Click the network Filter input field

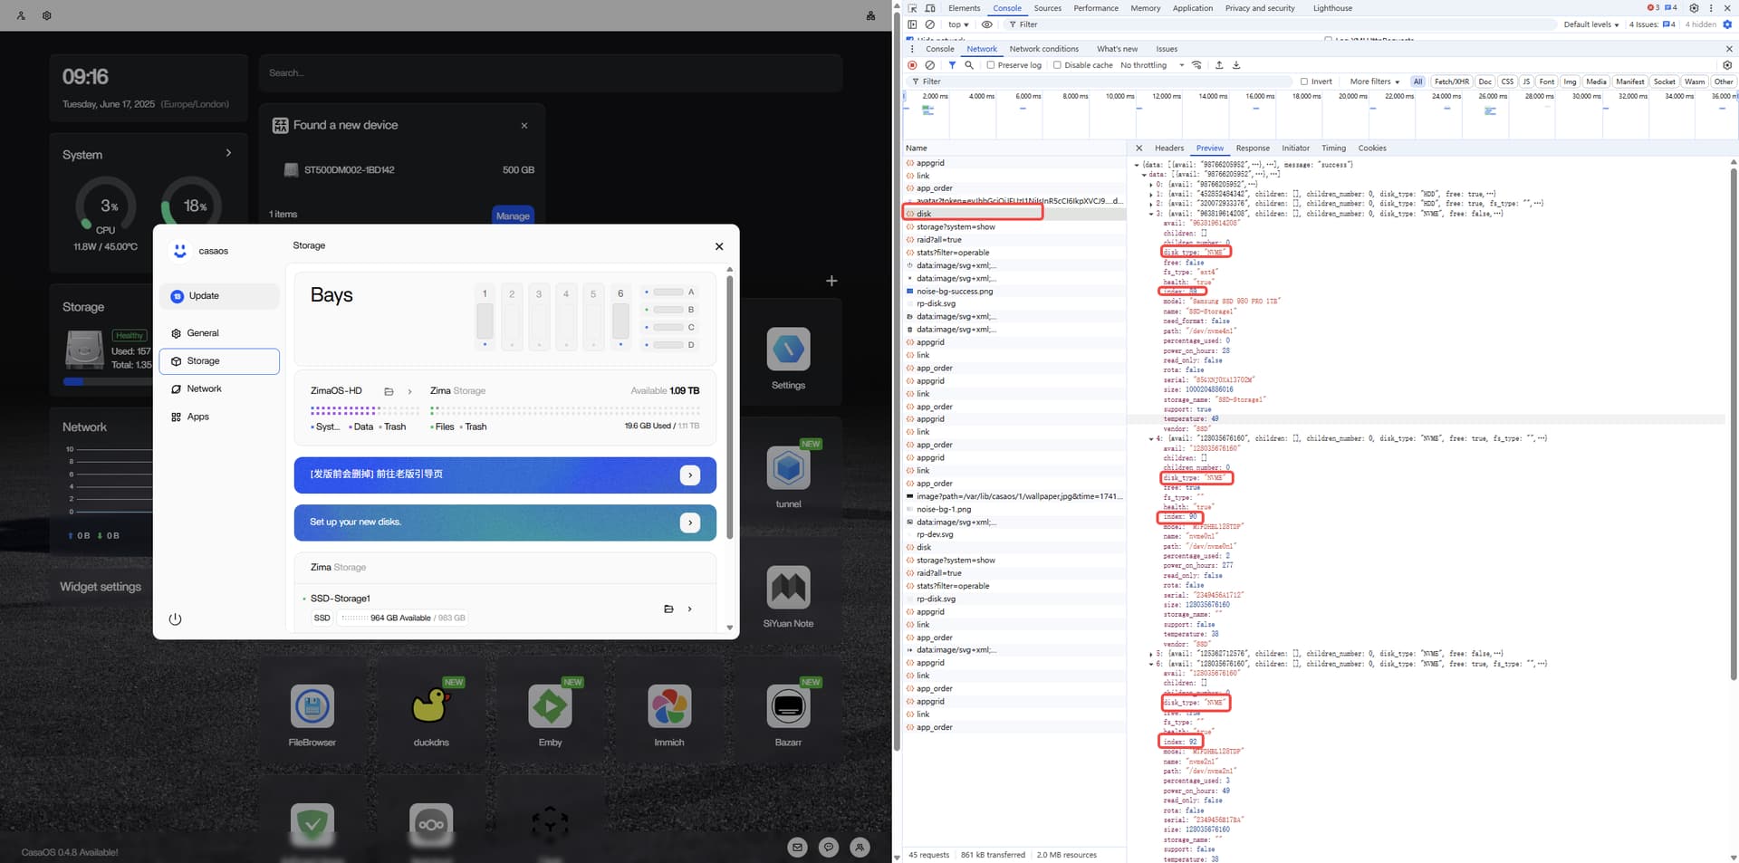(x=1100, y=82)
